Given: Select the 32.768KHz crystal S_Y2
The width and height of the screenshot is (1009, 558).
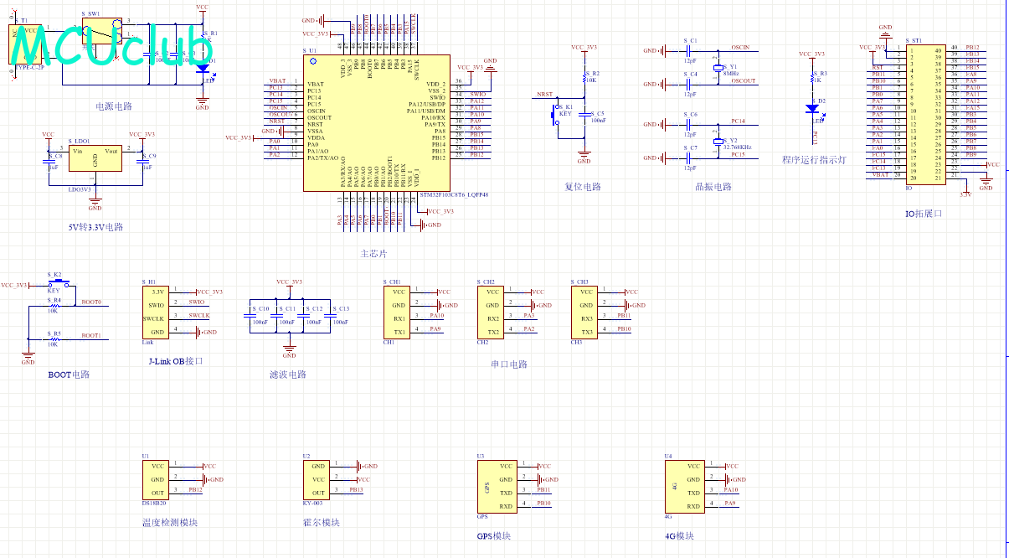Looking at the screenshot, I should (717, 142).
